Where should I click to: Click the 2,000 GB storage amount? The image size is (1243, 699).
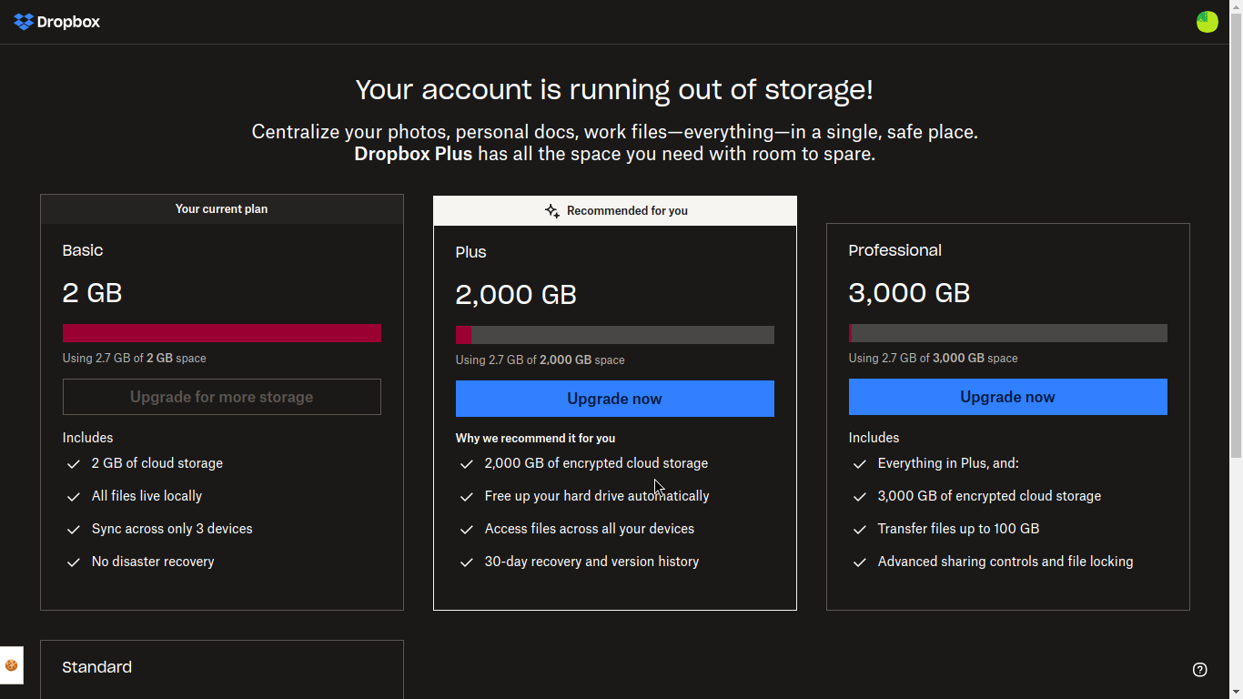516,295
